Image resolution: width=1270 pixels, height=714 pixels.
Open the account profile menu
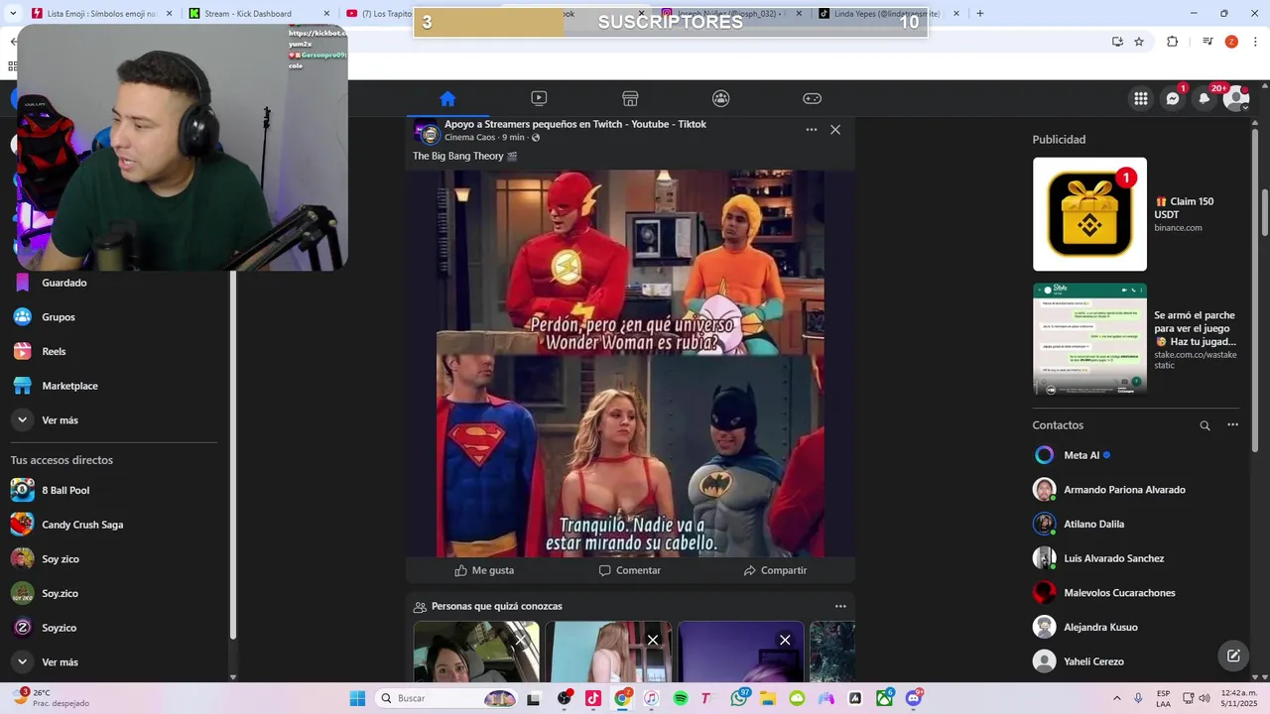tap(1236, 98)
